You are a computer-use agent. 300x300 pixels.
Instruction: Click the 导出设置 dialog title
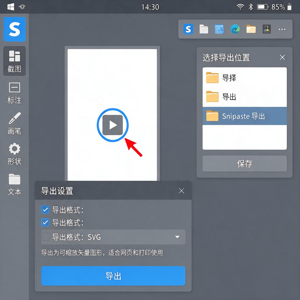pos(57,191)
